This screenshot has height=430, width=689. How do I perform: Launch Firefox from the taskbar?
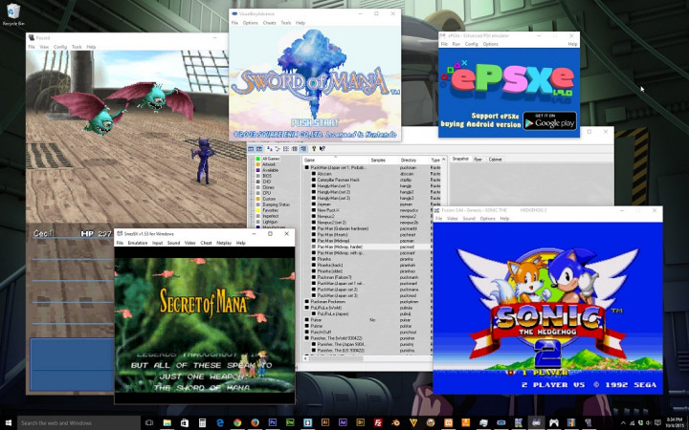tap(255, 423)
